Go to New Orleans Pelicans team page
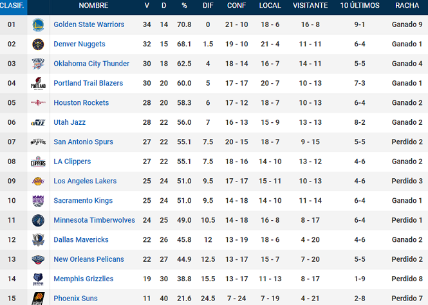 tap(89, 259)
